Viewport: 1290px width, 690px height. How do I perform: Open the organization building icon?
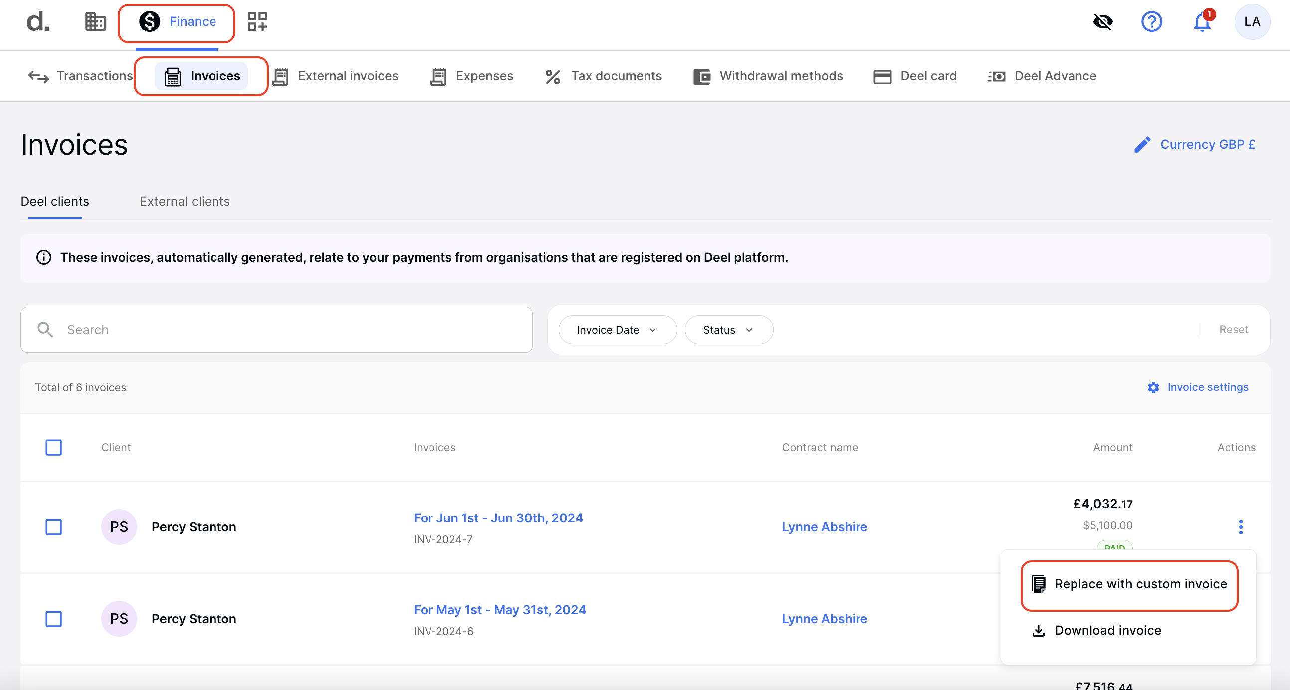(95, 22)
